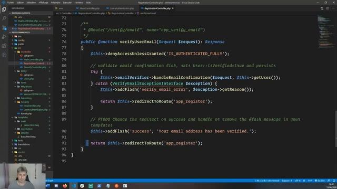The image size is (337, 189).
Task: Change indentation via Espaces: 4 status item
Action: tap(287, 181)
